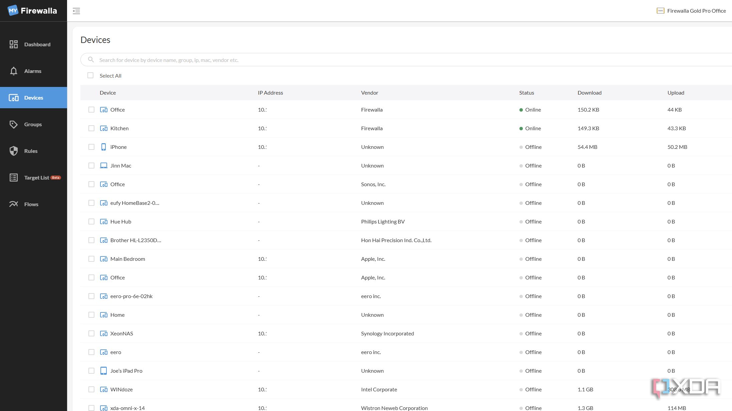Go to Rules in sidebar
This screenshot has width=732, height=411.
coord(33,151)
